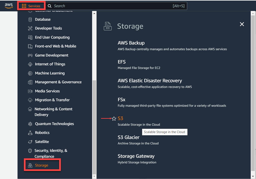Click the Internet of Things label
This screenshot has width=256, height=179.
(x=50, y=64)
